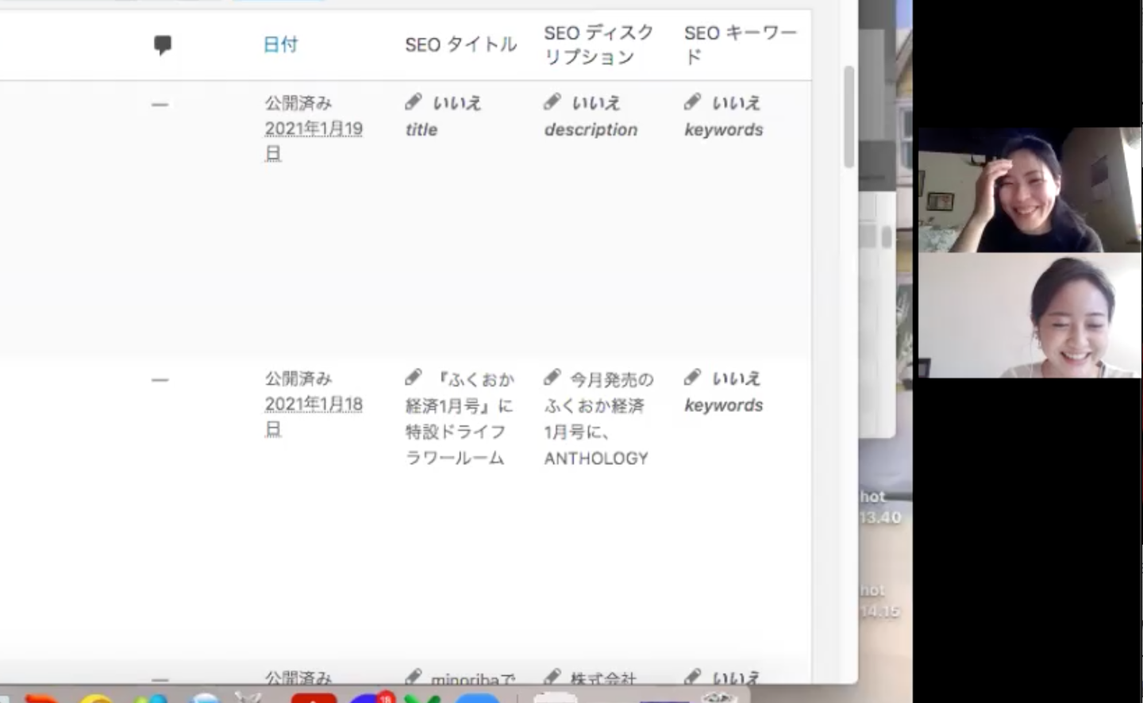Click the SEO ディスクリプション column header
The image size is (1143, 703).
click(x=598, y=44)
